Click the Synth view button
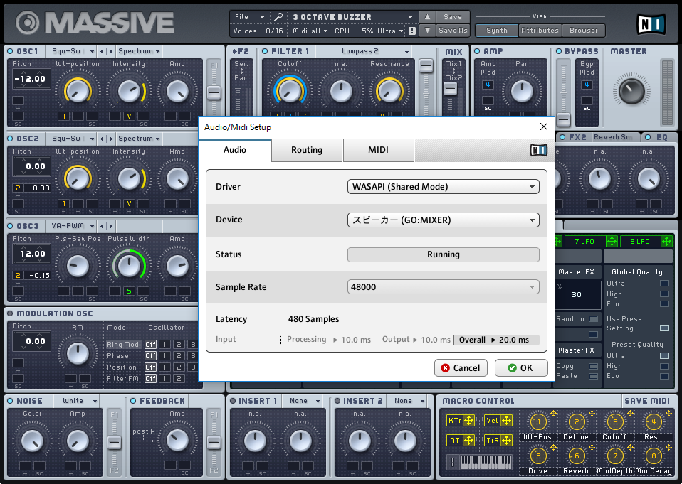 pyautogui.click(x=497, y=31)
